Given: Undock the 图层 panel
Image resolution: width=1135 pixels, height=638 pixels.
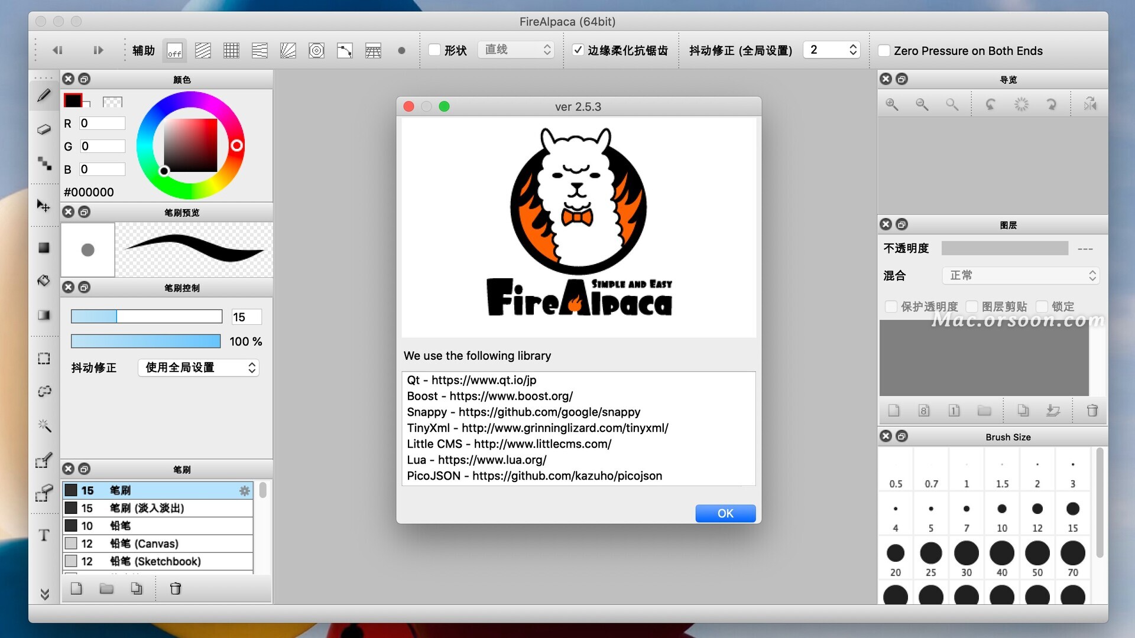Looking at the screenshot, I should point(901,224).
